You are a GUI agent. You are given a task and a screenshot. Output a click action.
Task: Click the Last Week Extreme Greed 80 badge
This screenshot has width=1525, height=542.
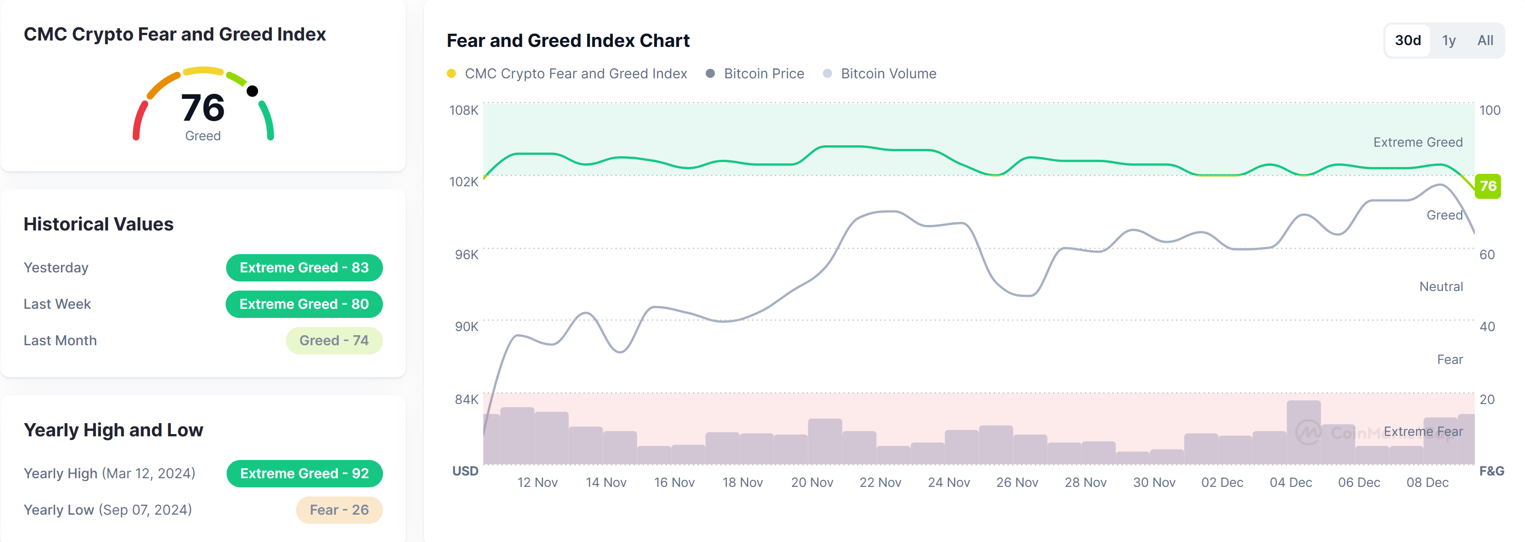click(304, 304)
